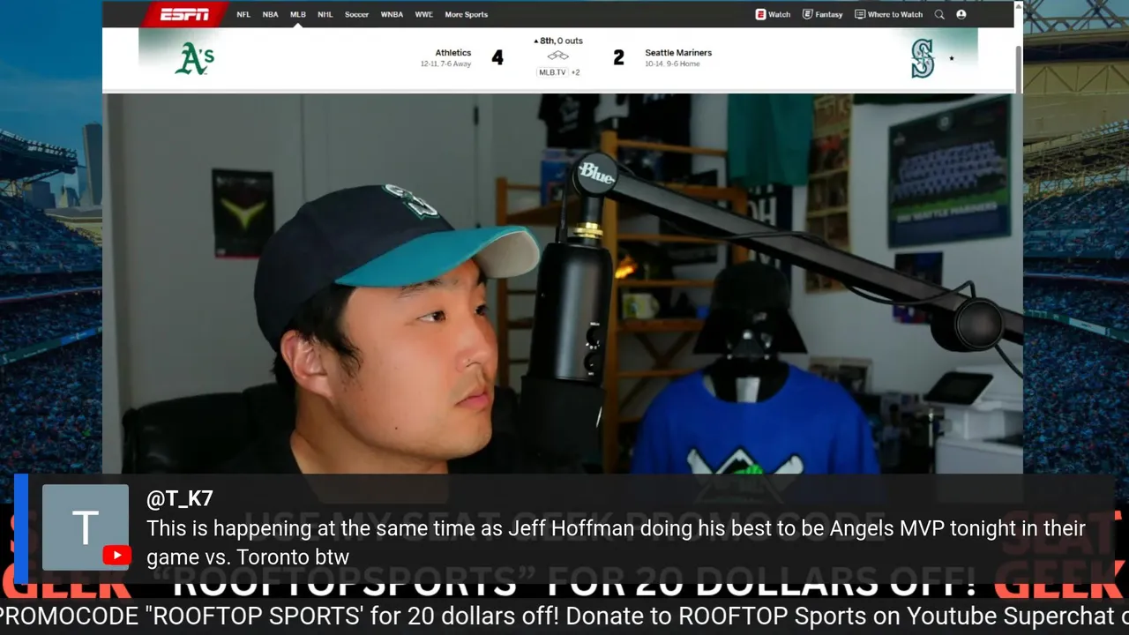The height and width of the screenshot is (635, 1129).
Task: Open the WNBA menu item
Action: pos(392,15)
